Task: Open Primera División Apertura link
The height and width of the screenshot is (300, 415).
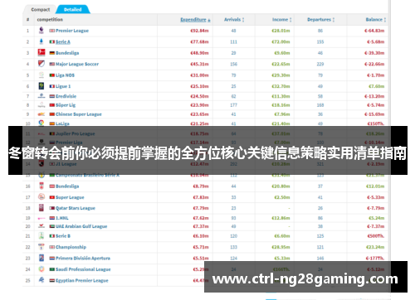Action: point(83,258)
